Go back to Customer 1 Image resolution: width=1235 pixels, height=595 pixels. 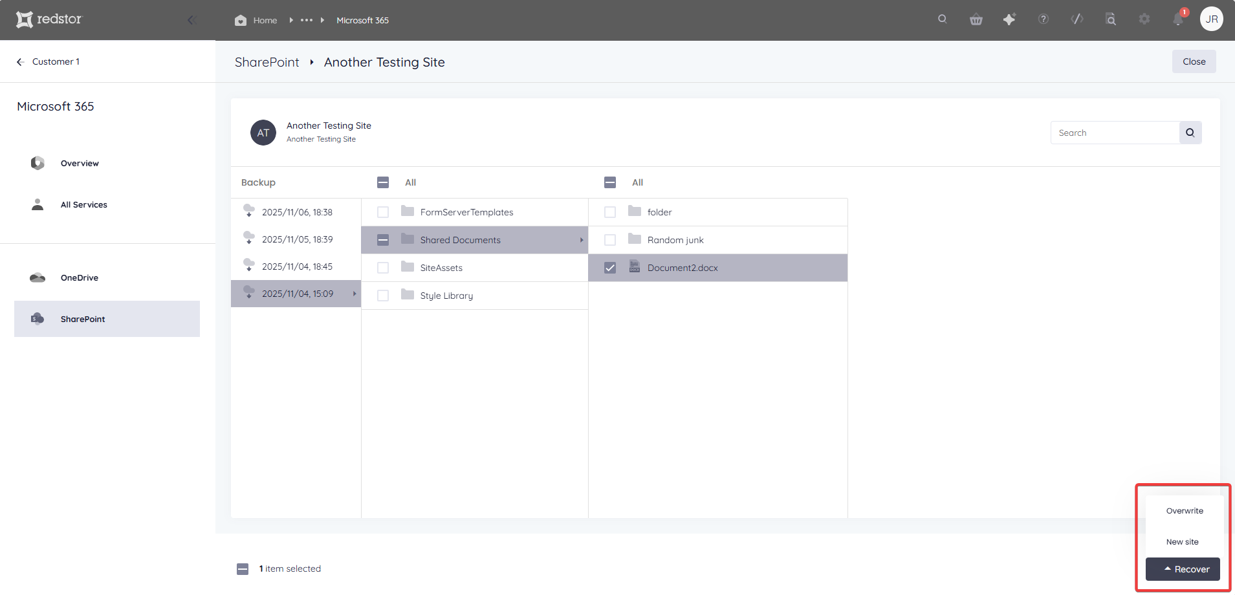tap(56, 62)
